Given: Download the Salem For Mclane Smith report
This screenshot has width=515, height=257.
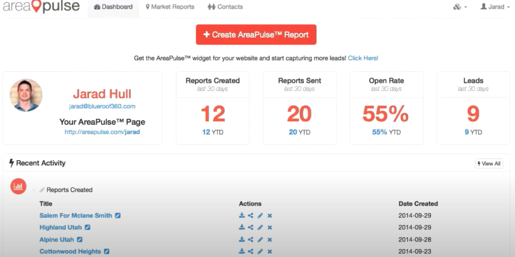Looking at the screenshot, I should 242,215.
